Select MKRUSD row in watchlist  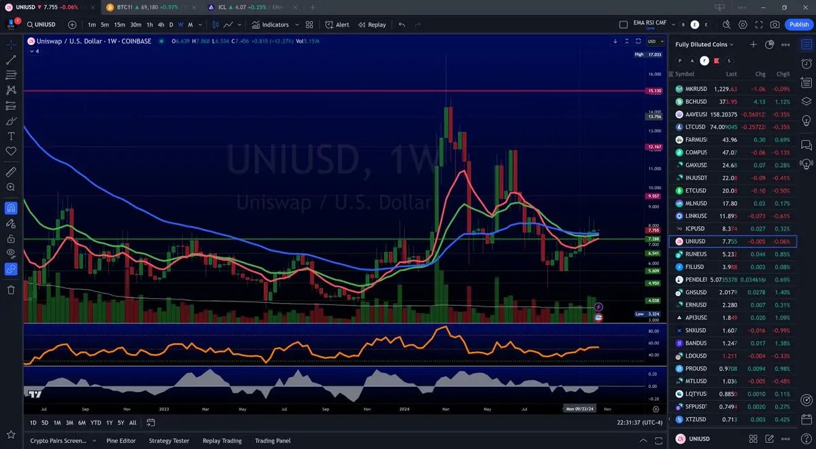pos(733,89)
